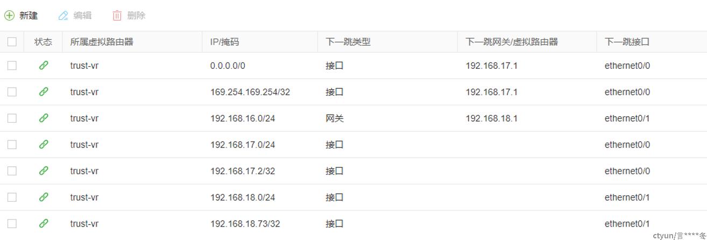
Task: Click status link icon for 192.168.18.73/32 route
Action: 44,223
